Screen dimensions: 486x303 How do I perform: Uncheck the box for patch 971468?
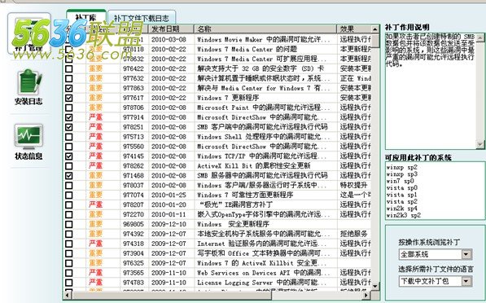click(x=69, y=176)
